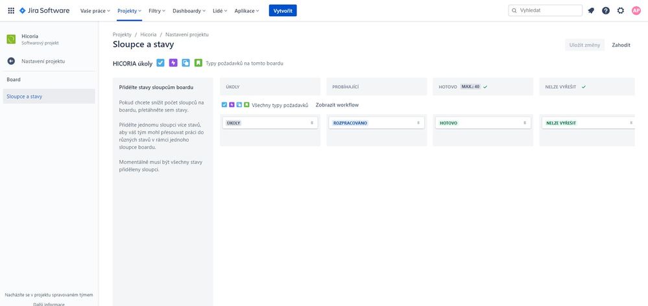Select the NELZE VYŘEŠIT status lozenge
Viewport: 648px width, 306px height.
(x=561, y=123)
